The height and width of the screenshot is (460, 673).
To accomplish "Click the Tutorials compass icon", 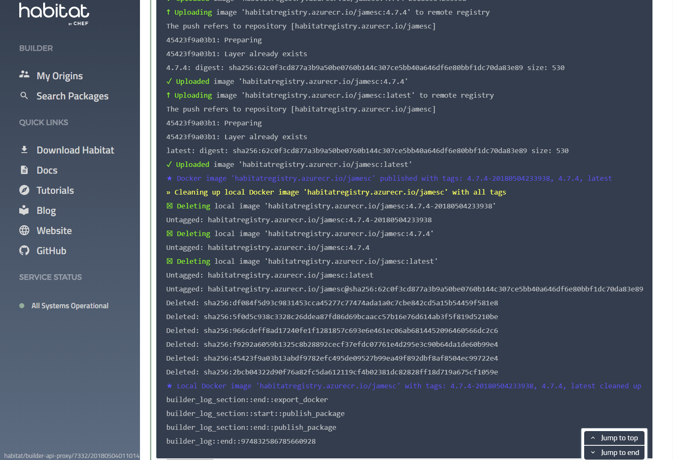I will 24,190.
